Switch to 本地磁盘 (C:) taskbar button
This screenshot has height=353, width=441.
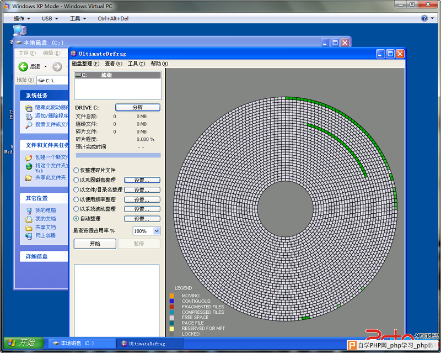pos(82,344)
